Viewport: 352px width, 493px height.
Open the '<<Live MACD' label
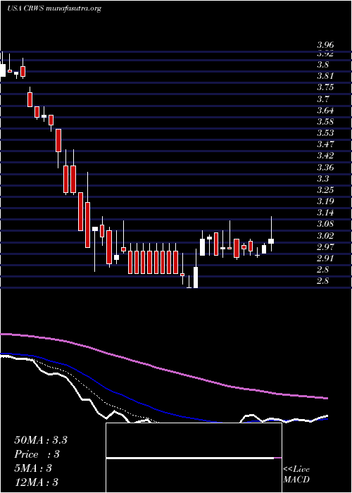[296, 475]
